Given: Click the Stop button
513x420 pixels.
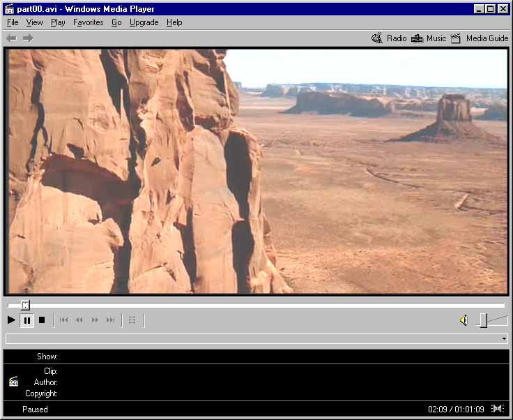Looking at the screenshot, I should (42, 320).
